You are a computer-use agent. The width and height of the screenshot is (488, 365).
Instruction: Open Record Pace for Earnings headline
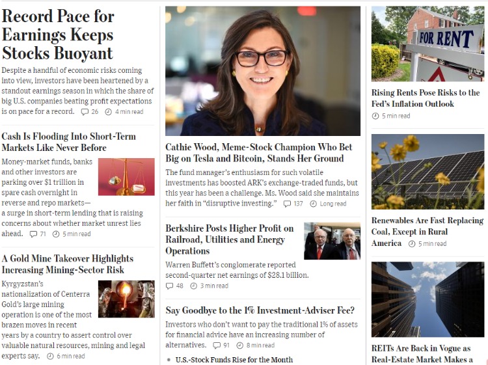pyautogui.click(x=58, y=34)
